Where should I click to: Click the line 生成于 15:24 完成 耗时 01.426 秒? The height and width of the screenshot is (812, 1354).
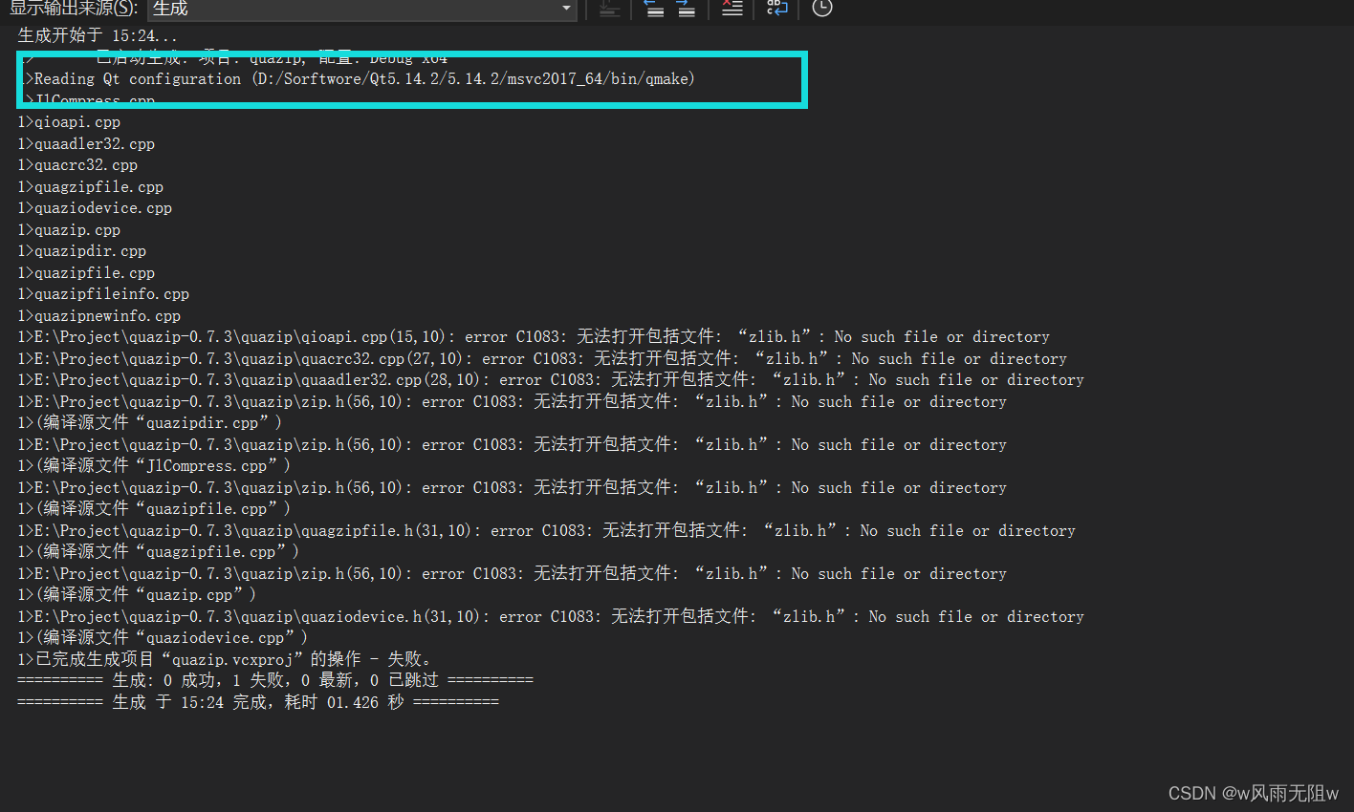click(x=258, y=702)
